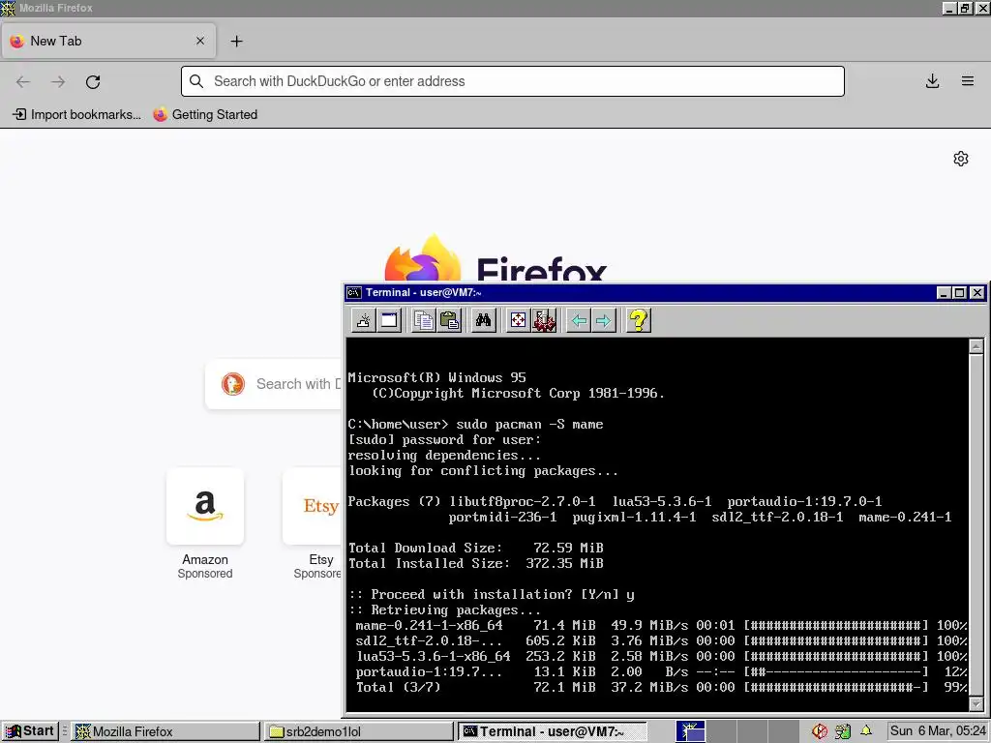Open Terminal preferences gear icon

click(x=544, y=320)
